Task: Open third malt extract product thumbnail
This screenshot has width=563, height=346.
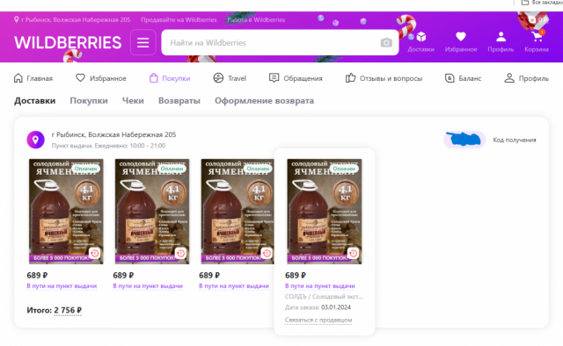Action: point(238,212)
